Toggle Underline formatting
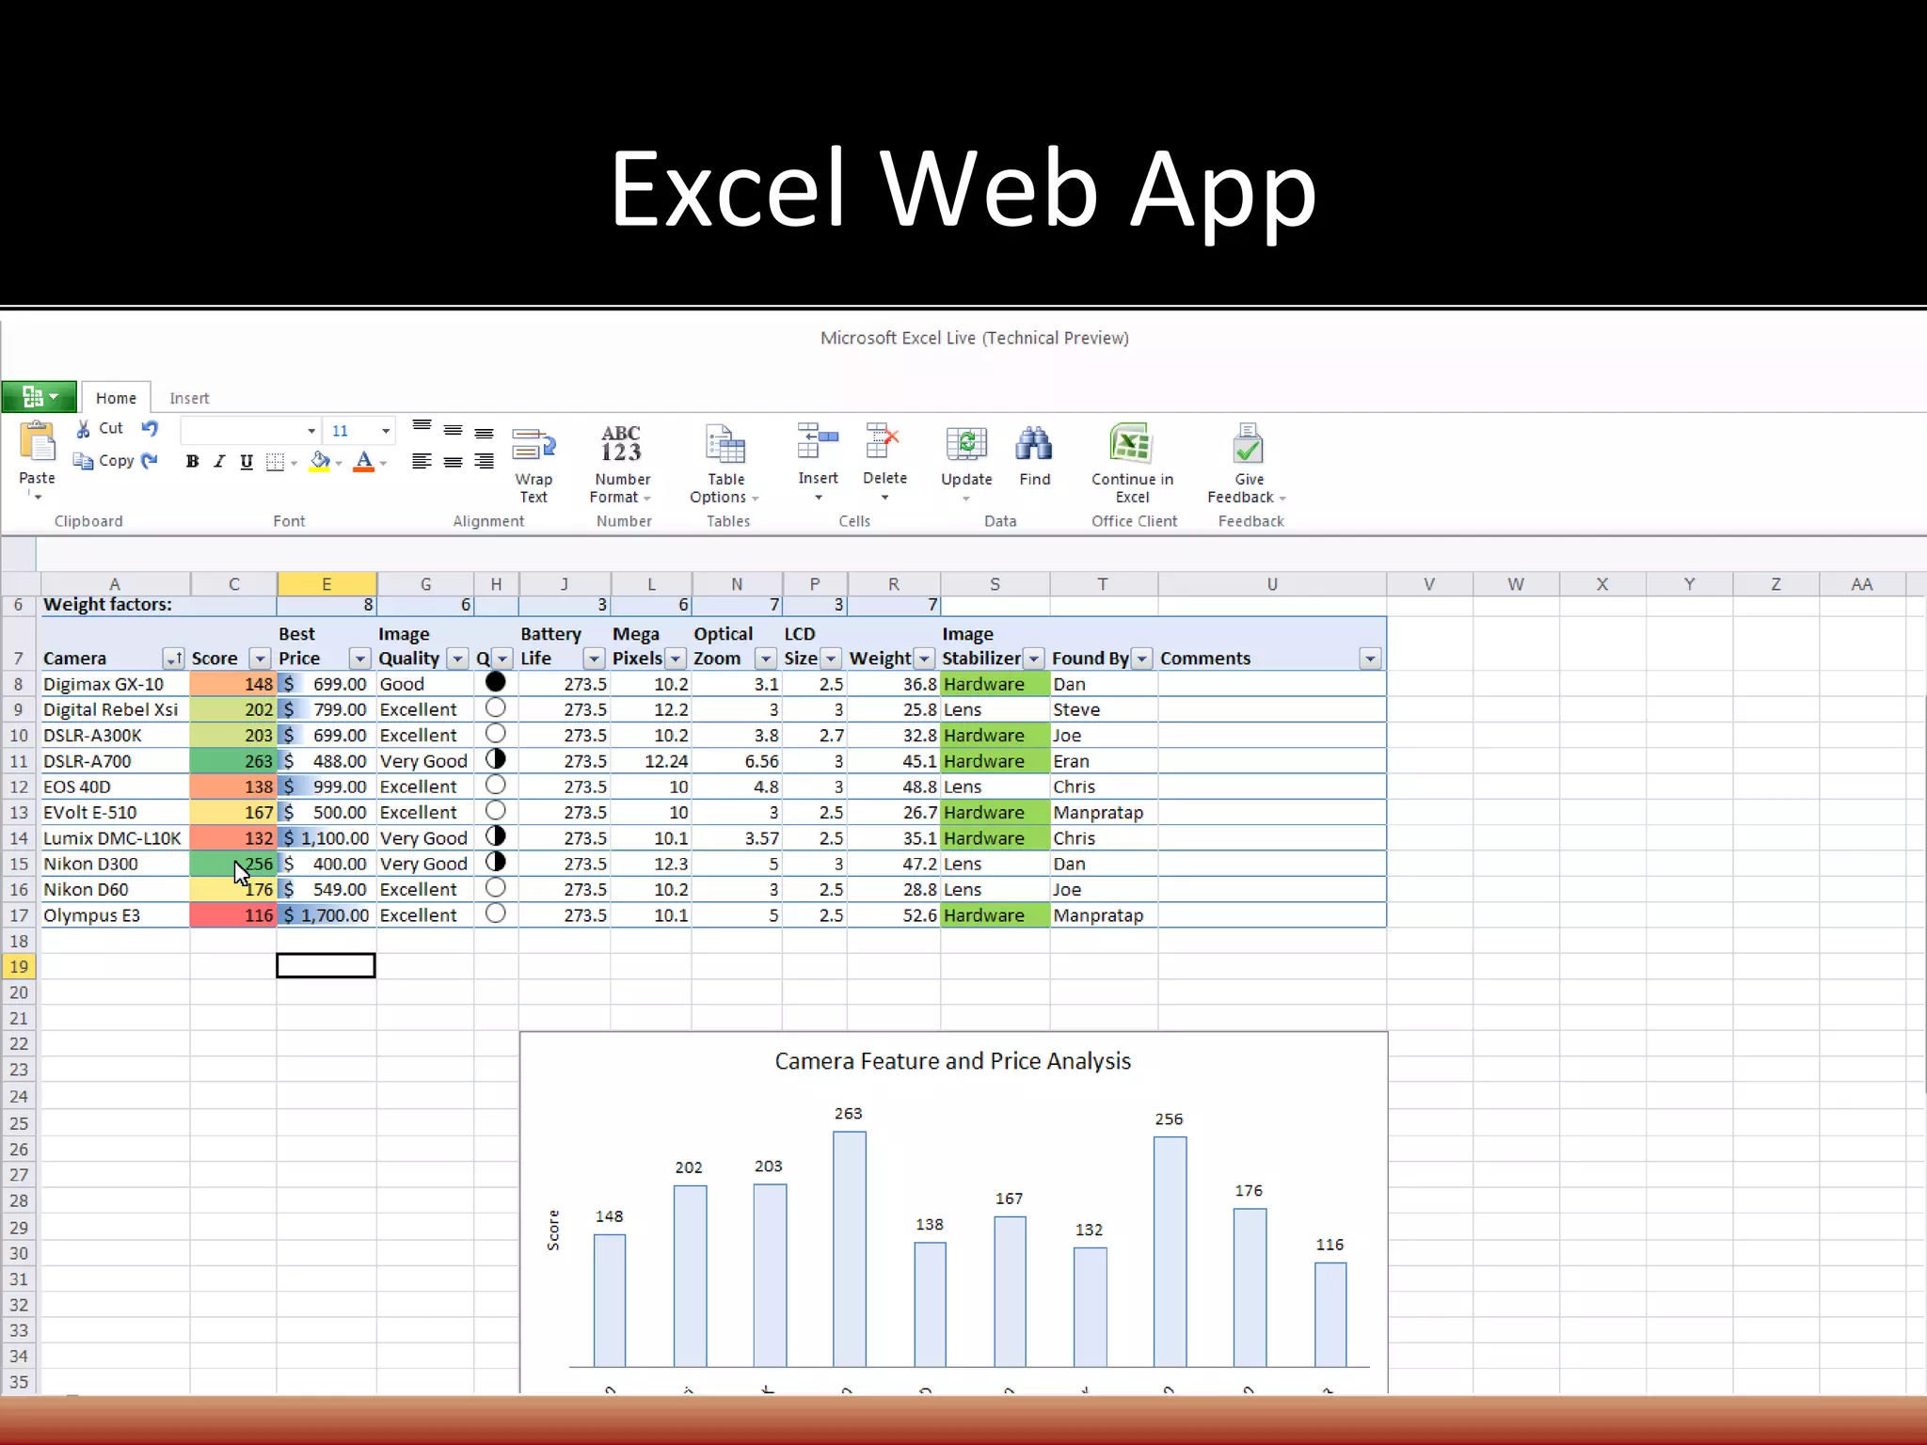1927x1445 pixels. click(247, 461)
